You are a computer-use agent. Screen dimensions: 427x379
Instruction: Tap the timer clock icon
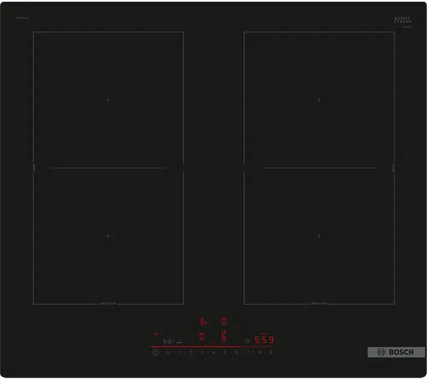pyautogui.click(x=248, y=341)
